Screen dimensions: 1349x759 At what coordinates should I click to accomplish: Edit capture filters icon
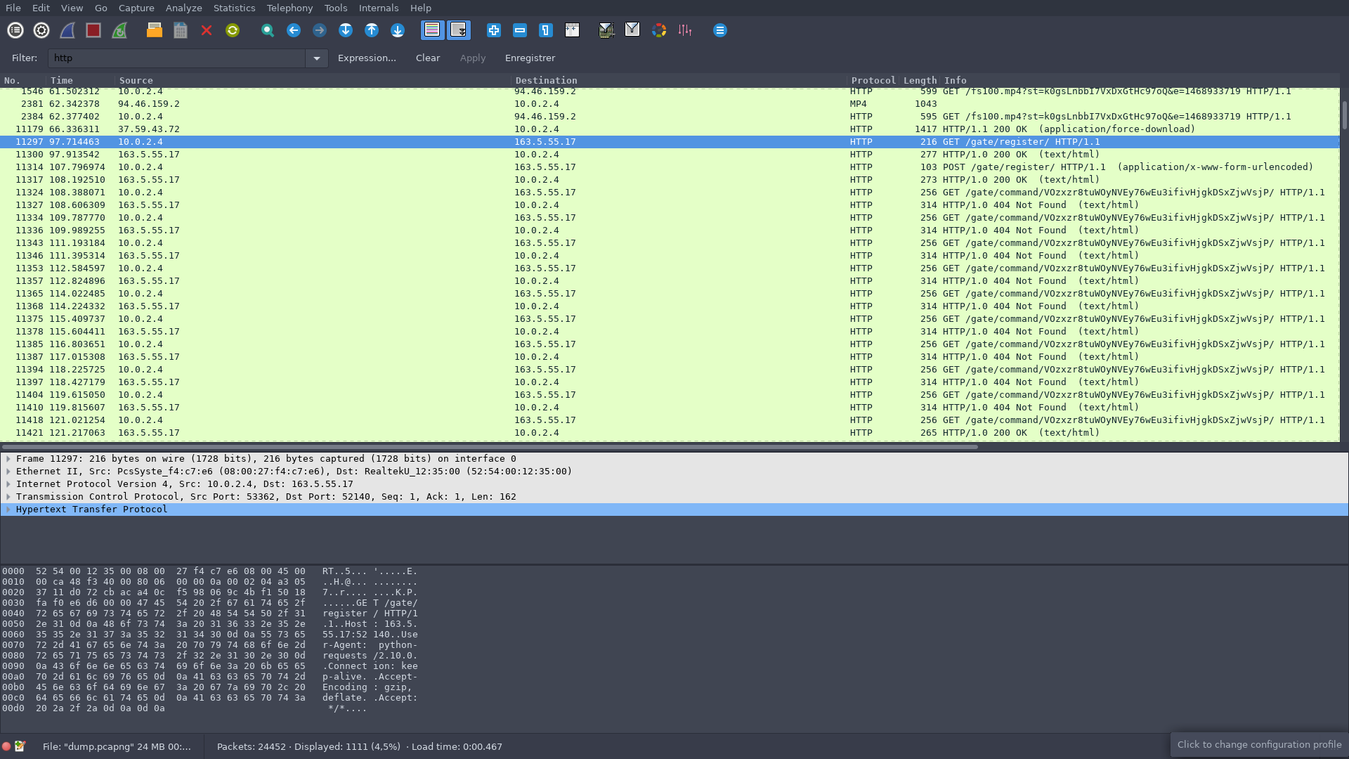[x=606, y=30]
